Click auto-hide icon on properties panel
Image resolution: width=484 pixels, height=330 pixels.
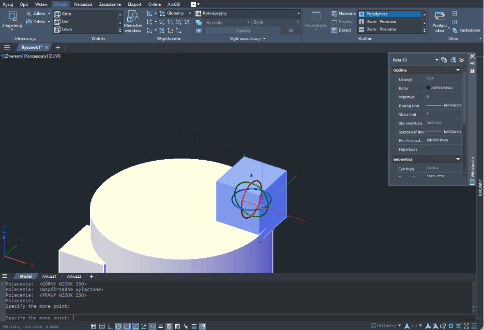[x=472, y=63]
